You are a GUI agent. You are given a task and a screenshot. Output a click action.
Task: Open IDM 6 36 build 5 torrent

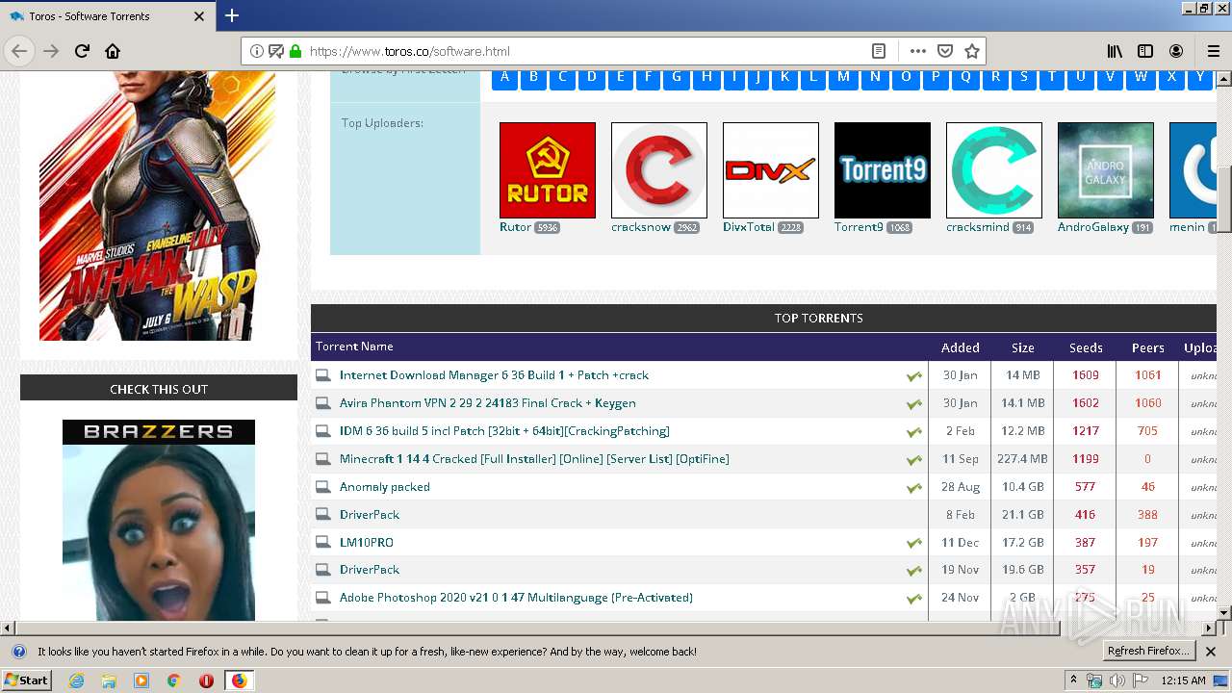click(x=504, y=431)
